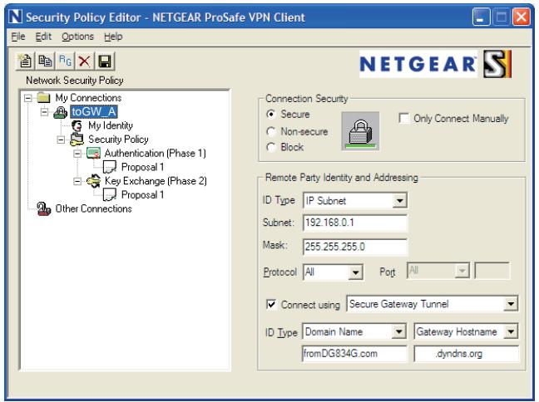Open the Gateway Hostname dropdown
This screenshot has height=402, width=539.
point(512,332)
